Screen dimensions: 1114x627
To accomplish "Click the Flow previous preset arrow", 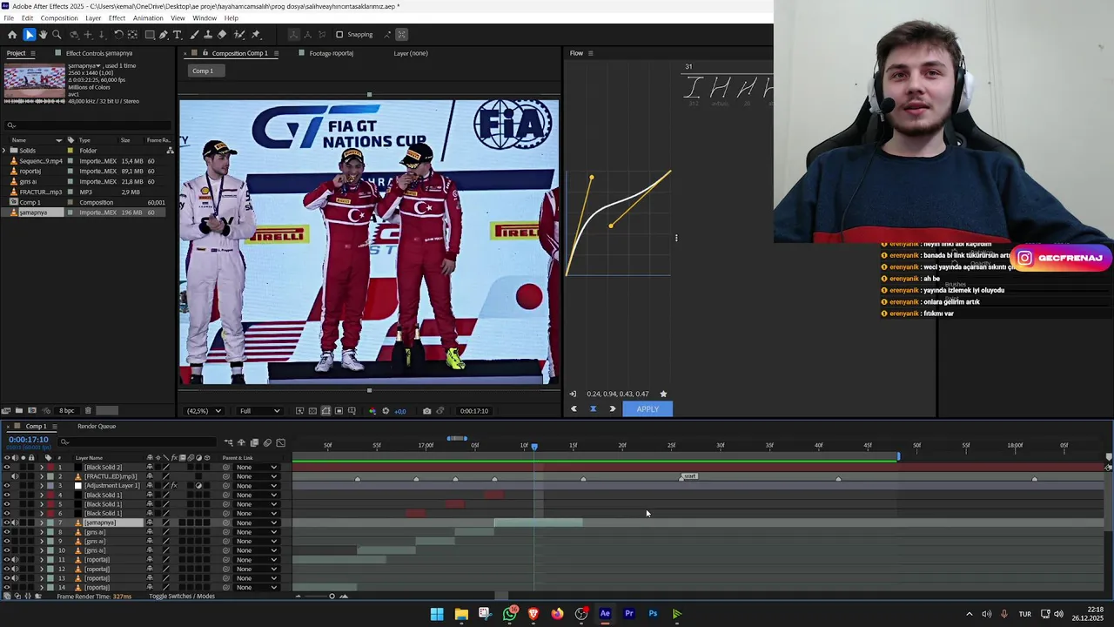I will [x=574, y=409].
